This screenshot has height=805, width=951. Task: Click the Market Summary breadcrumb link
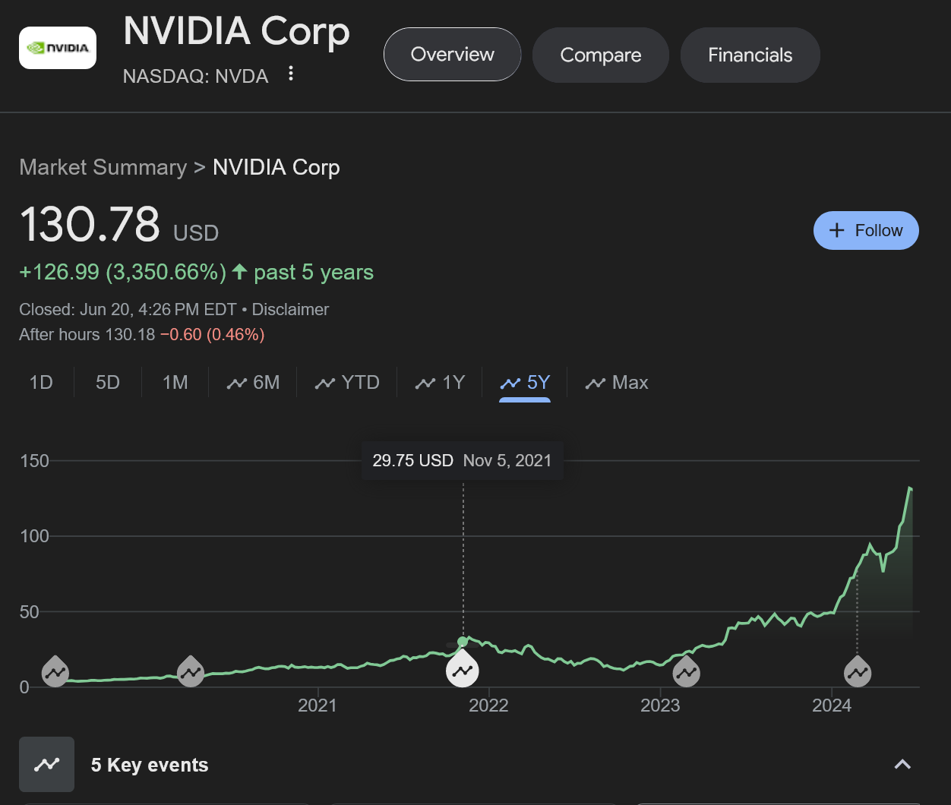pos(103,167)
